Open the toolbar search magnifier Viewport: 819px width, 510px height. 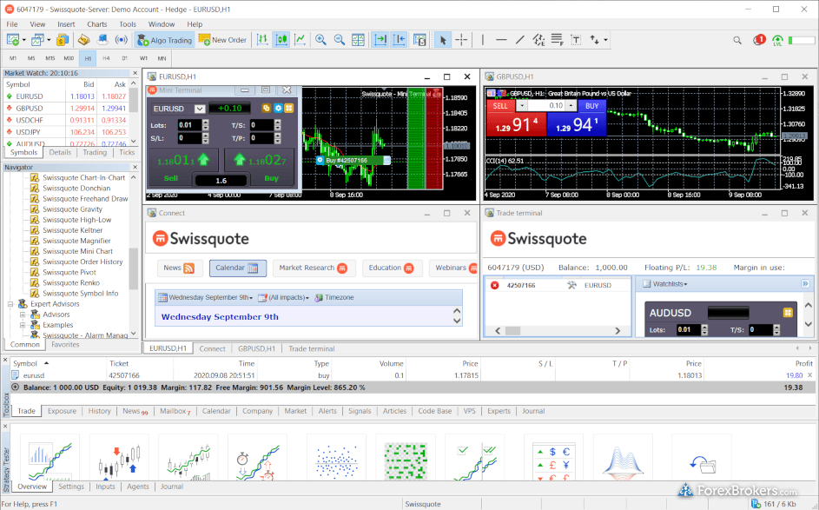click(x=737, y=40)
